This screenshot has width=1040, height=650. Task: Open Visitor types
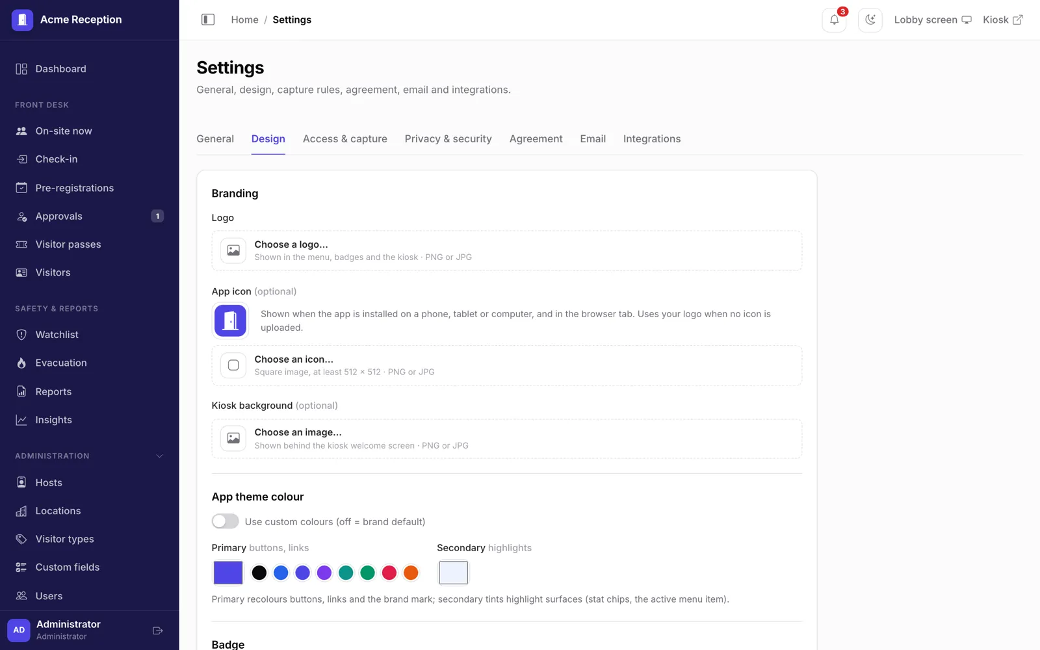pos(90,539)
